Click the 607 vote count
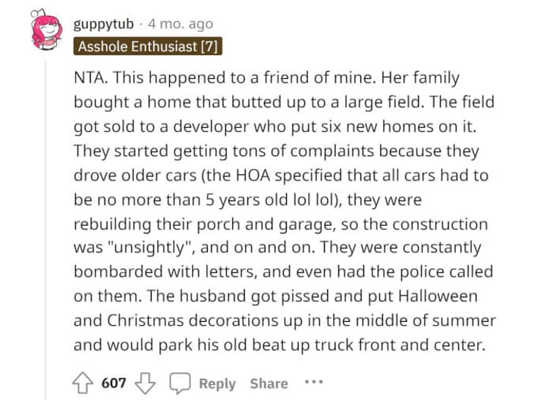553x400 pixels. (114, 383)
